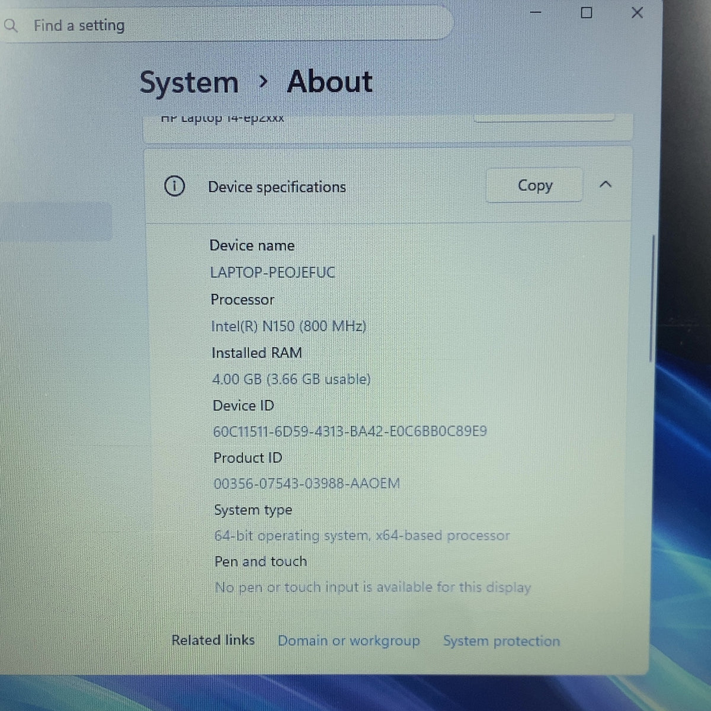Screen dimensions: 711x711
Task: Click the search magnifier icon
Action: [10, 25]
